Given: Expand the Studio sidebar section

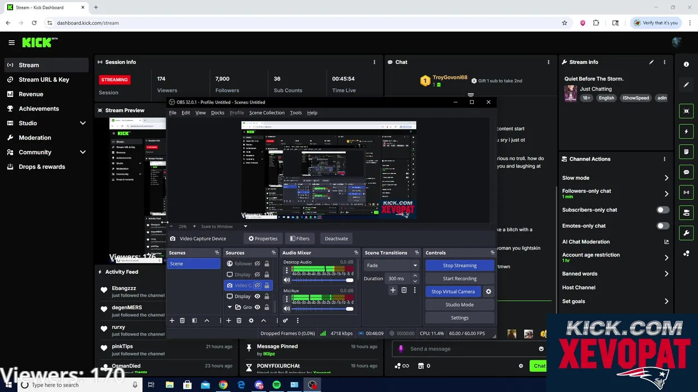Looking at the screenshot, I should (83, 123).
